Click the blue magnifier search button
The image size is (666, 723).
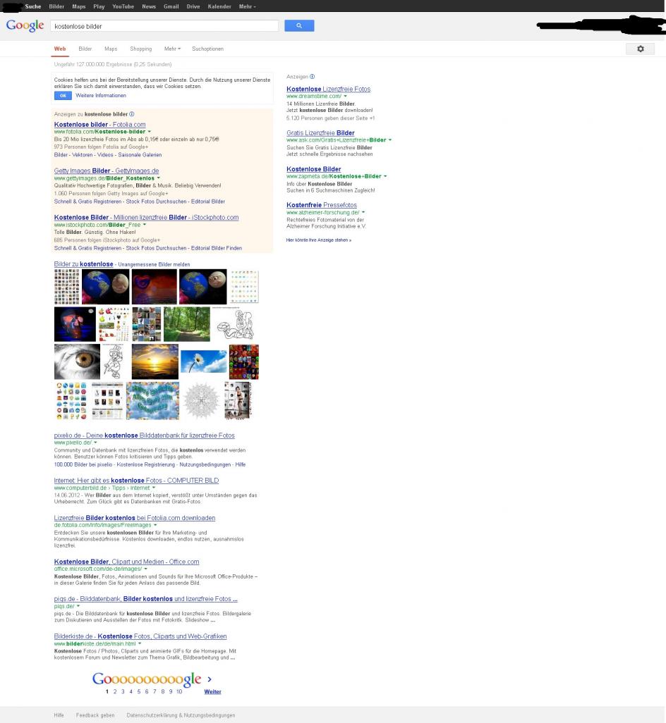(299, 26)
